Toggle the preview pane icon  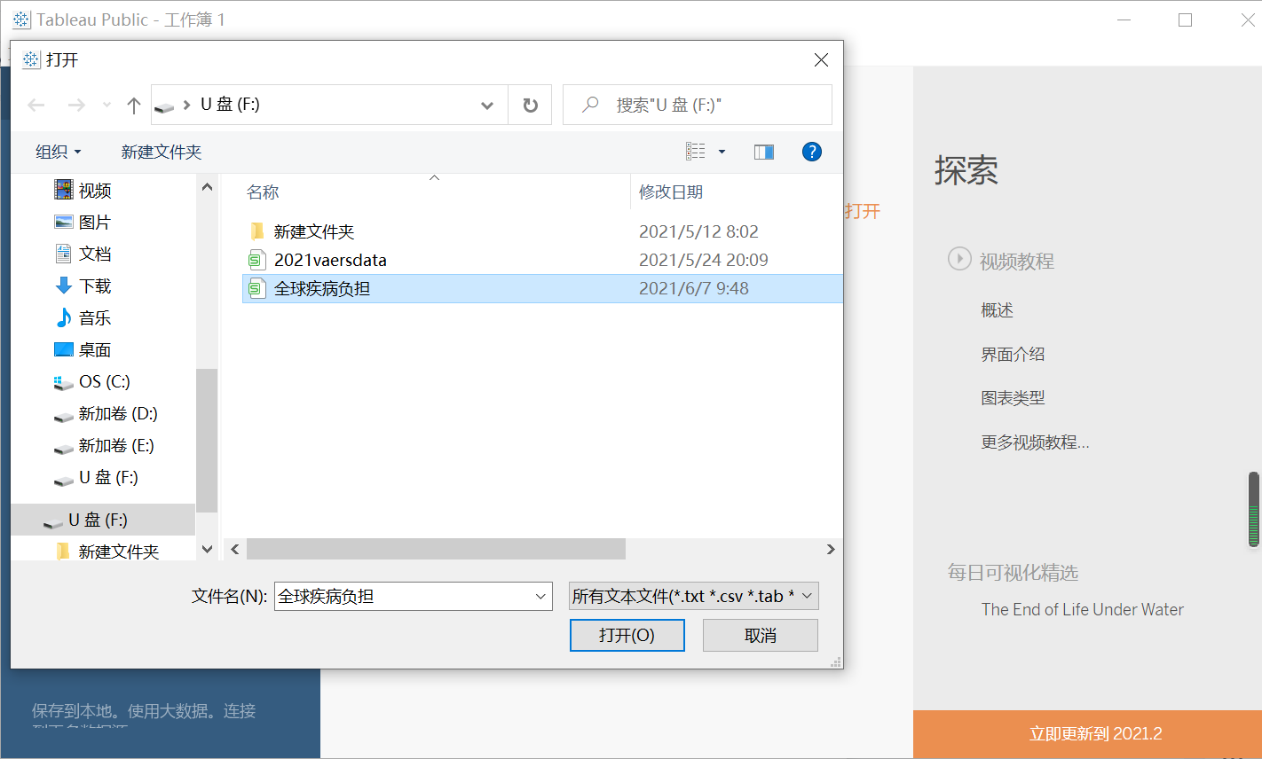pyautogui.click(x=764, y=152)
